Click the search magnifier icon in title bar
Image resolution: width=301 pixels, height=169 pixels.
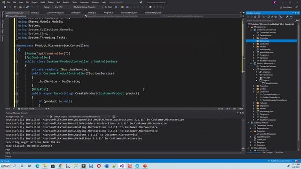(x=141, y=2)
